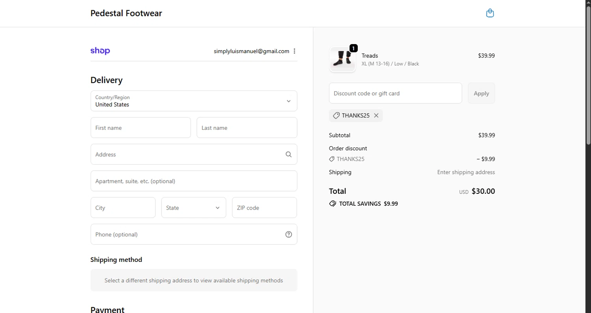Click the City field
The image size is (591, 313).
coord(123,208)
